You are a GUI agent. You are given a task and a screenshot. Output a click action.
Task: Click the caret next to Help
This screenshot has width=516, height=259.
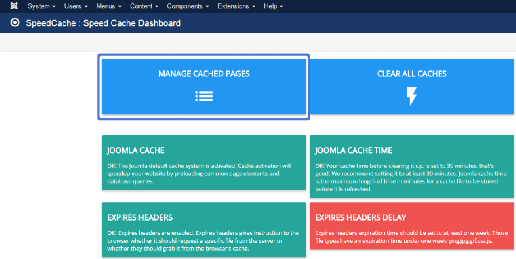pos(282,7)
